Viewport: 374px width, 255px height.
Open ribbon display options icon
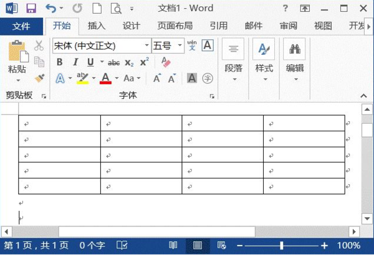click(305, 9)
